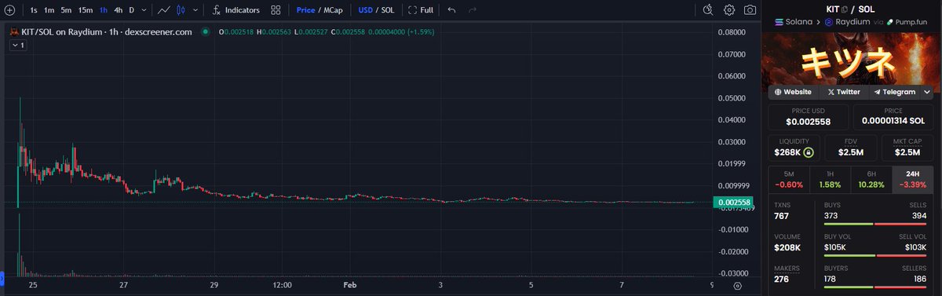The height and width of the screenshot is (296, 942).
Task: Click the add symbol plus icon
Action: point(9,10)
